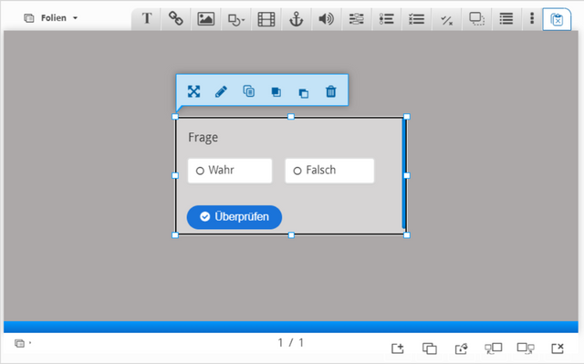Screen dimensions: 584x364
Task: Edit selected element with pencil icon
Action: [221, 91]
